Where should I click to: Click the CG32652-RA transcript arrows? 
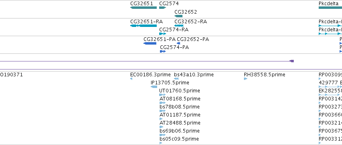click(x=179, y=26)
